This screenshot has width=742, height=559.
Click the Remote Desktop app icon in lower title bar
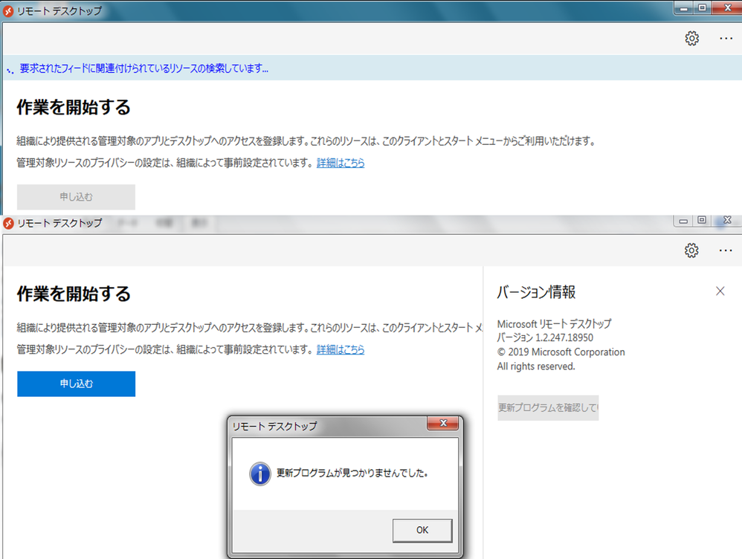8,223
